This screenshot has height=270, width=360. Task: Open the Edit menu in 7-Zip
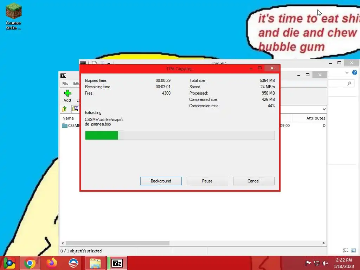click(76, 84)
